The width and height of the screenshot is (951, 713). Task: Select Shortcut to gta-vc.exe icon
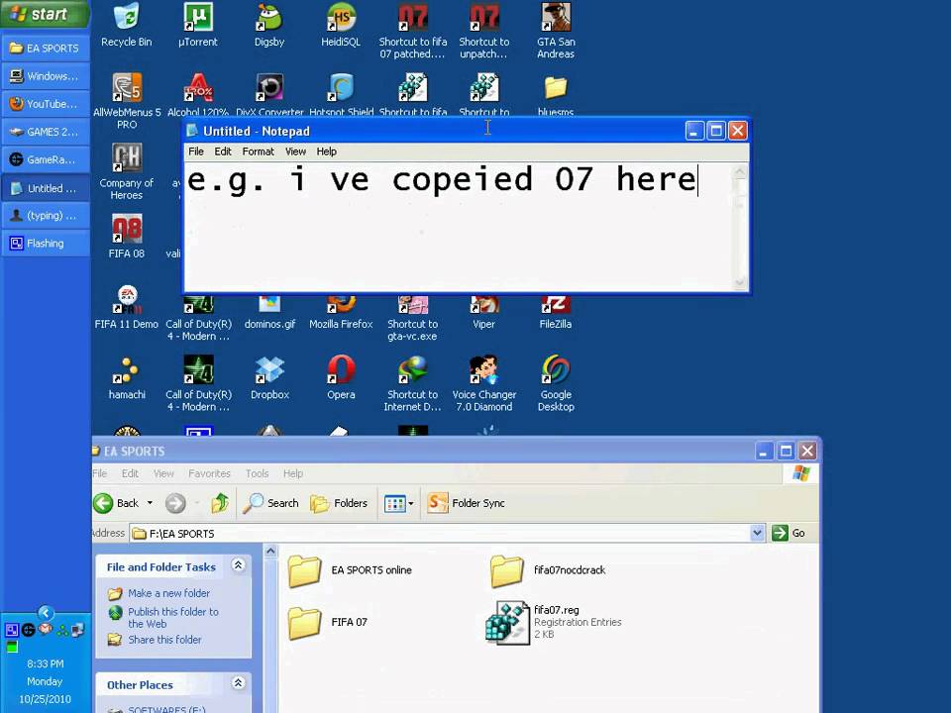coord(412,318)
